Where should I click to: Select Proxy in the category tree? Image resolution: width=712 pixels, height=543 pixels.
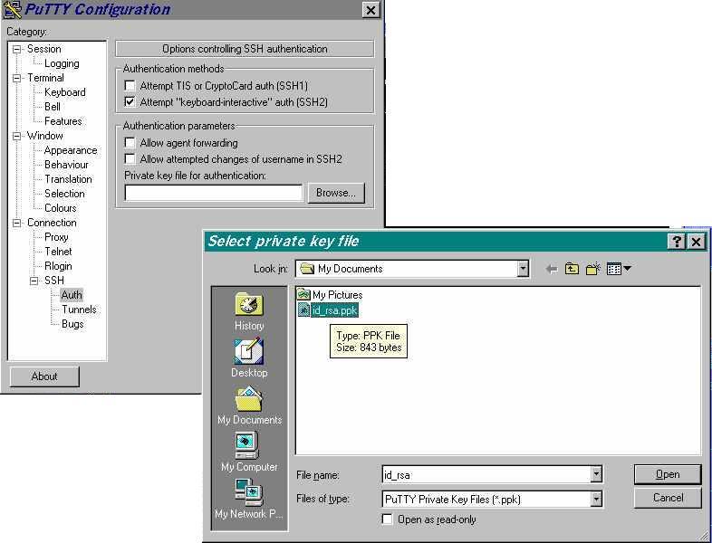click(x=56, y=237)
